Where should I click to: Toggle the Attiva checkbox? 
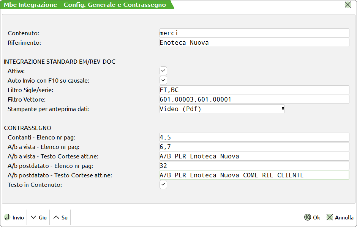click(163, 71)
